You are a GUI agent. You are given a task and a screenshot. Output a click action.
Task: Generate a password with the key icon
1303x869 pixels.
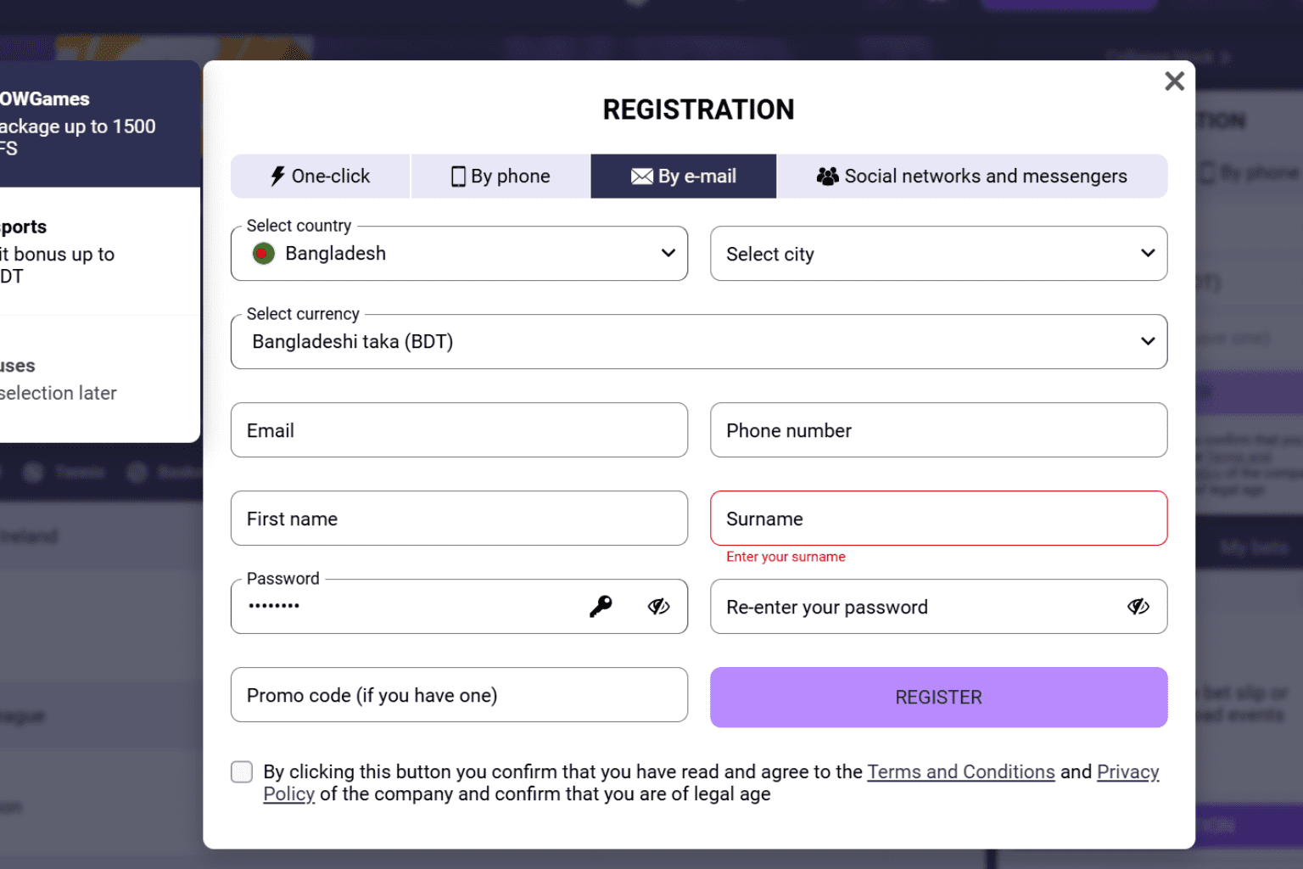[601, 606]
